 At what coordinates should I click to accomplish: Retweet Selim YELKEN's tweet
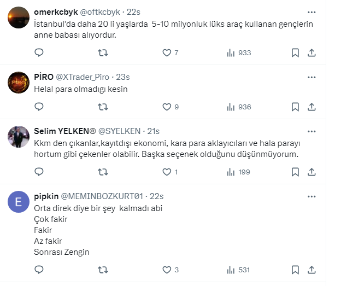coord(102,172)
